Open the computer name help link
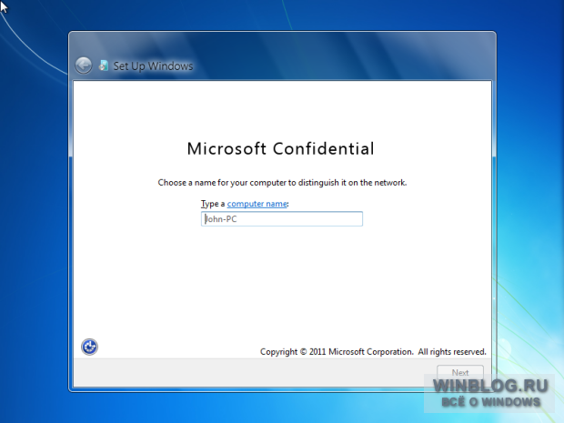Image resolution: width=564 pixels, height=423 pixels. 257,204
